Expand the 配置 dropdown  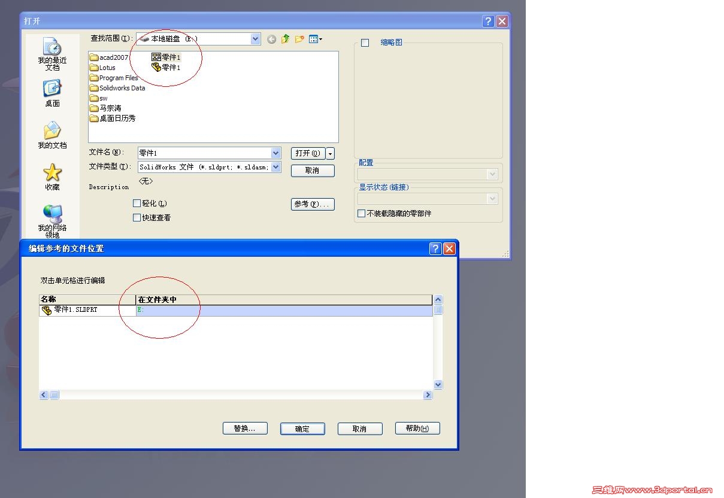493,174
